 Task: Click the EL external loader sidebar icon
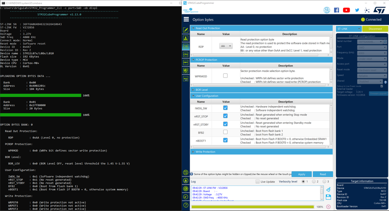186,189
